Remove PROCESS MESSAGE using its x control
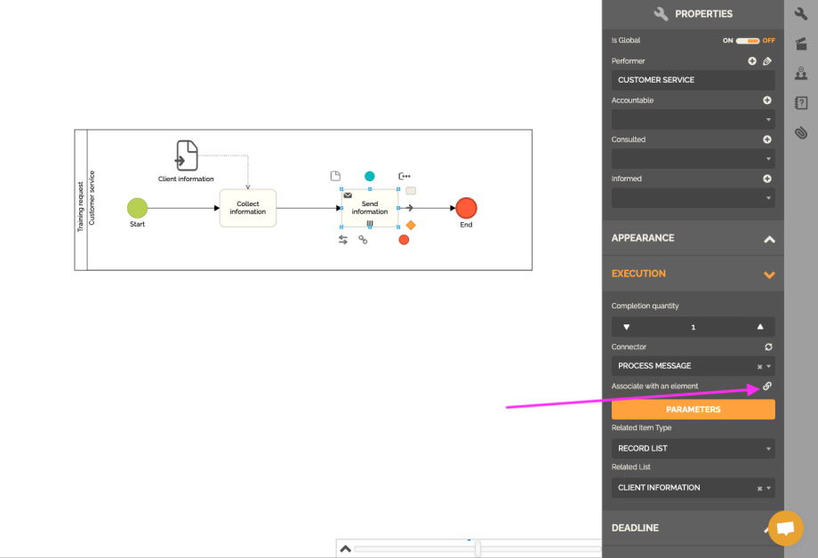Screen dimensions: 818x558 pyautogui.click(x=760, y=365)
